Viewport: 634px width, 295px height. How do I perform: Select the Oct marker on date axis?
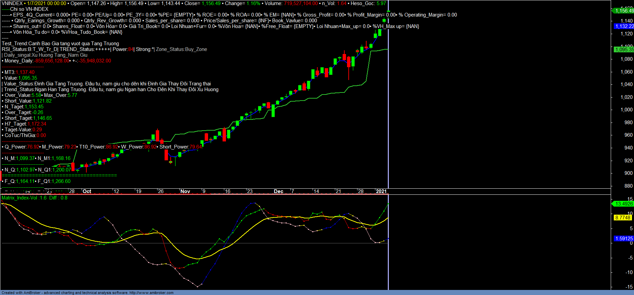point(87,191)
